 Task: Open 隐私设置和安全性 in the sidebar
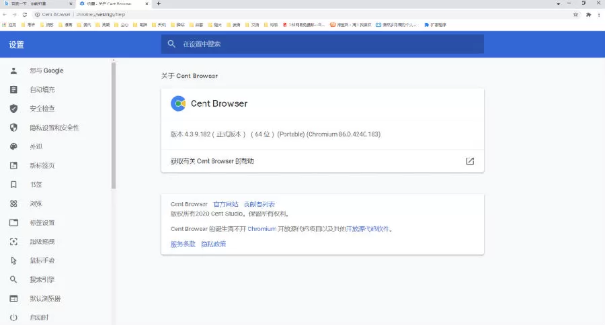[56, 128]
